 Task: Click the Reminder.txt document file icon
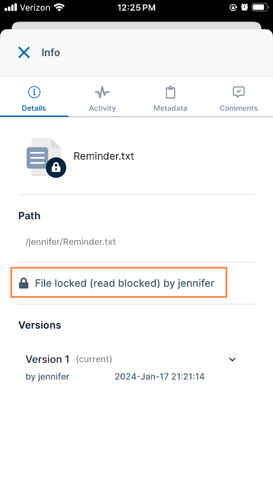(x=43, y=157)
